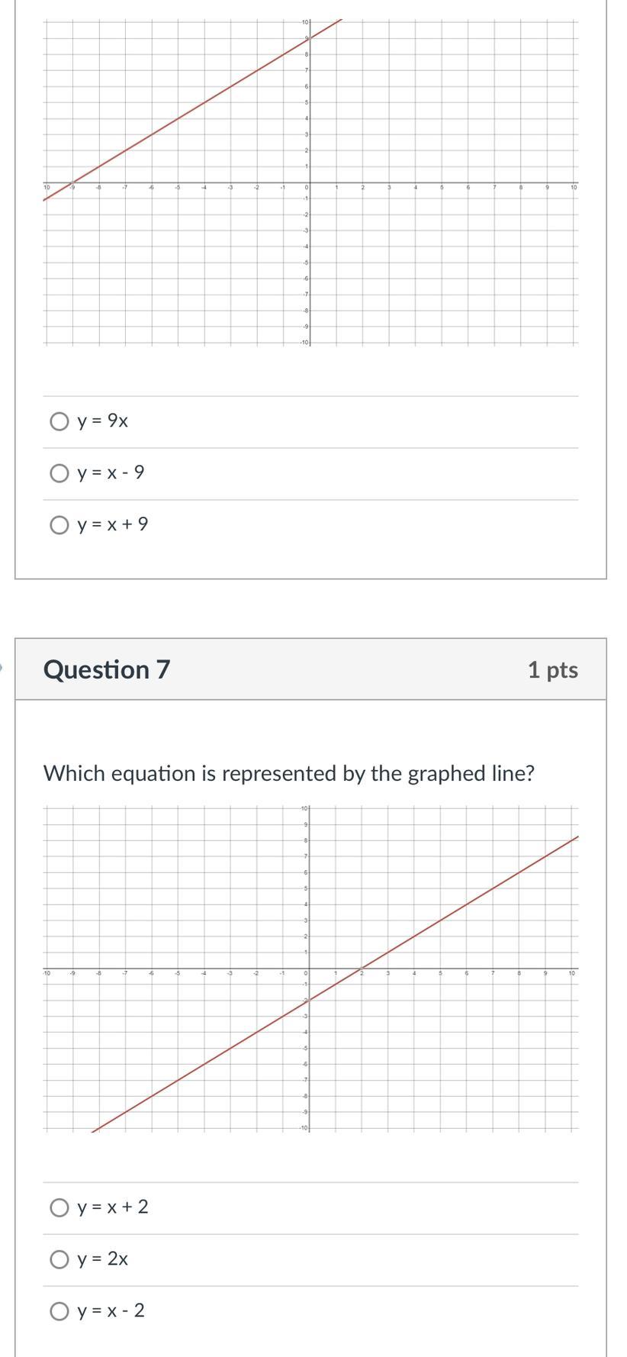The image size is (627, 1357).
Task: Click Question 7 line's y-intercept at -2
Action: point(309,1001)
